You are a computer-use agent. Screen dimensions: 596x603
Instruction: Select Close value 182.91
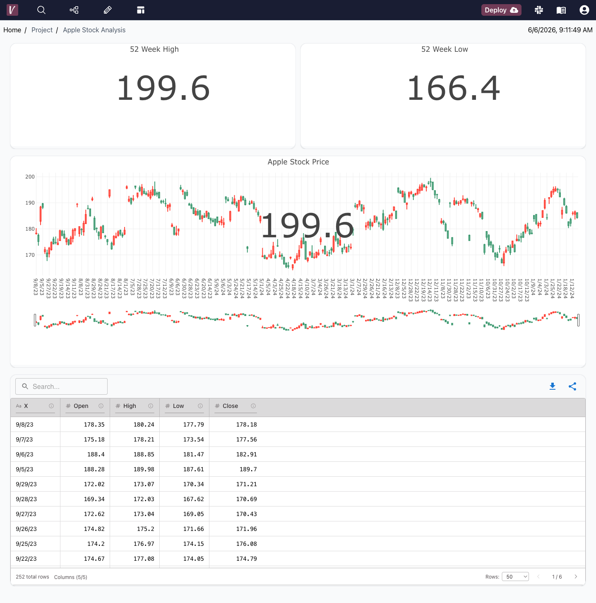click(246, 454)
